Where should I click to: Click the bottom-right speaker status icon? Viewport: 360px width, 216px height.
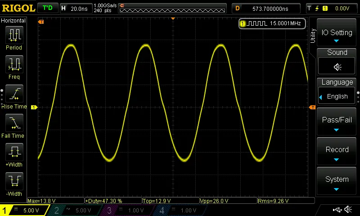click(348, 209)
